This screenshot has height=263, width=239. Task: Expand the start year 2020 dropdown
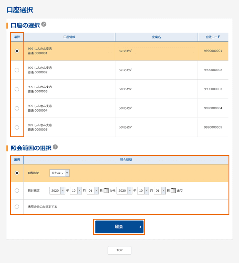point(57,191)
